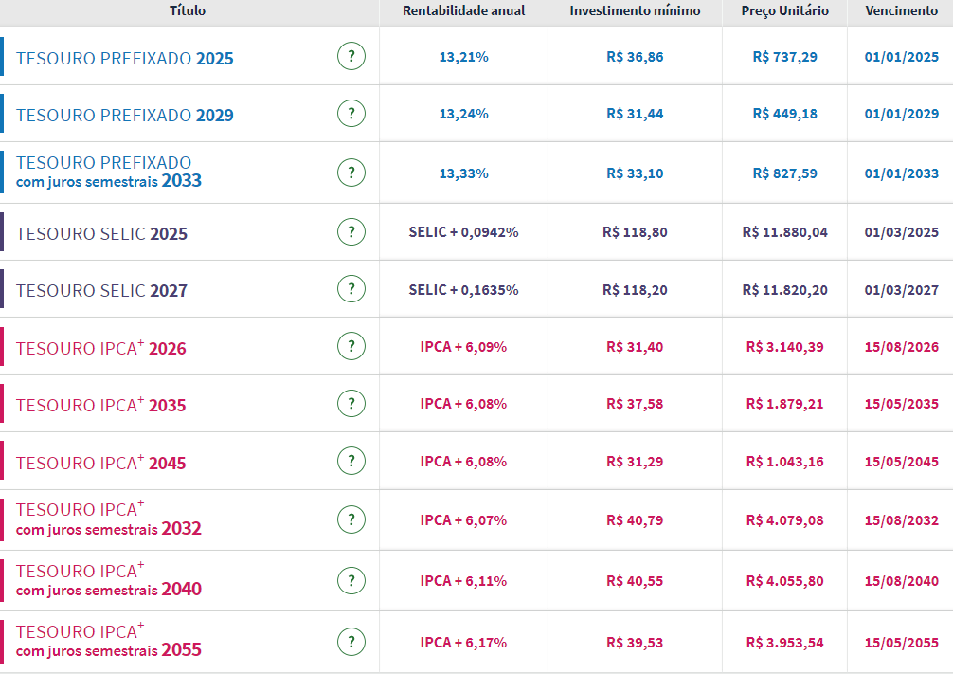Show info icon for Tesouro IPCA+ 2035
Image resolution: width=953 pixels, height=674 pixels.
point(351,404)
